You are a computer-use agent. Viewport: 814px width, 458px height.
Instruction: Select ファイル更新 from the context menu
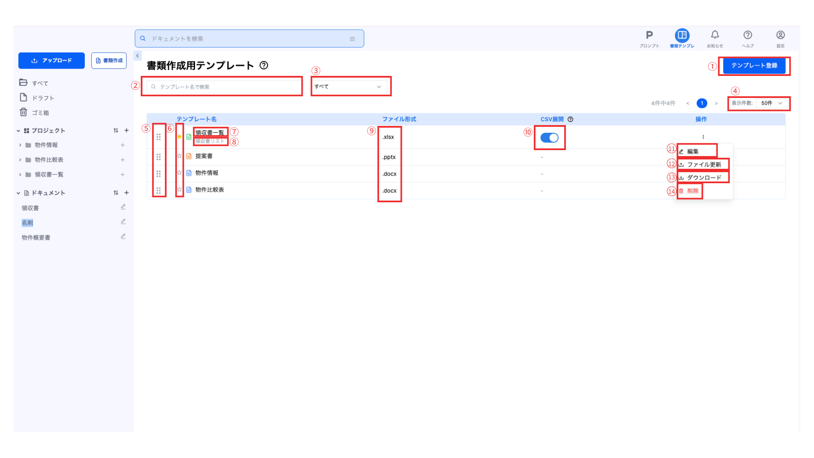click(703, 165)
